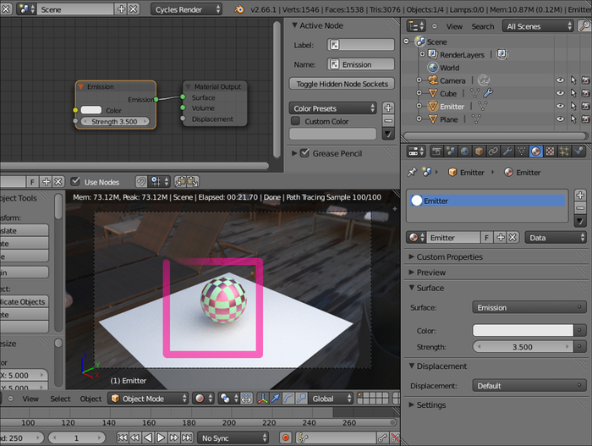Open the Object Mode dropdown
592x446 pixels.
pos(148,398)
